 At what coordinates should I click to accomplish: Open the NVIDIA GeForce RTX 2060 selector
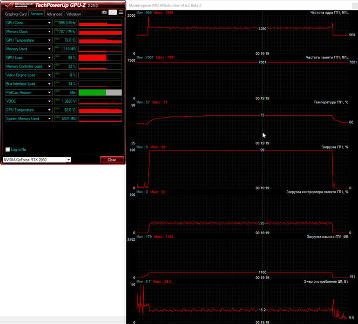pos(37,160)
